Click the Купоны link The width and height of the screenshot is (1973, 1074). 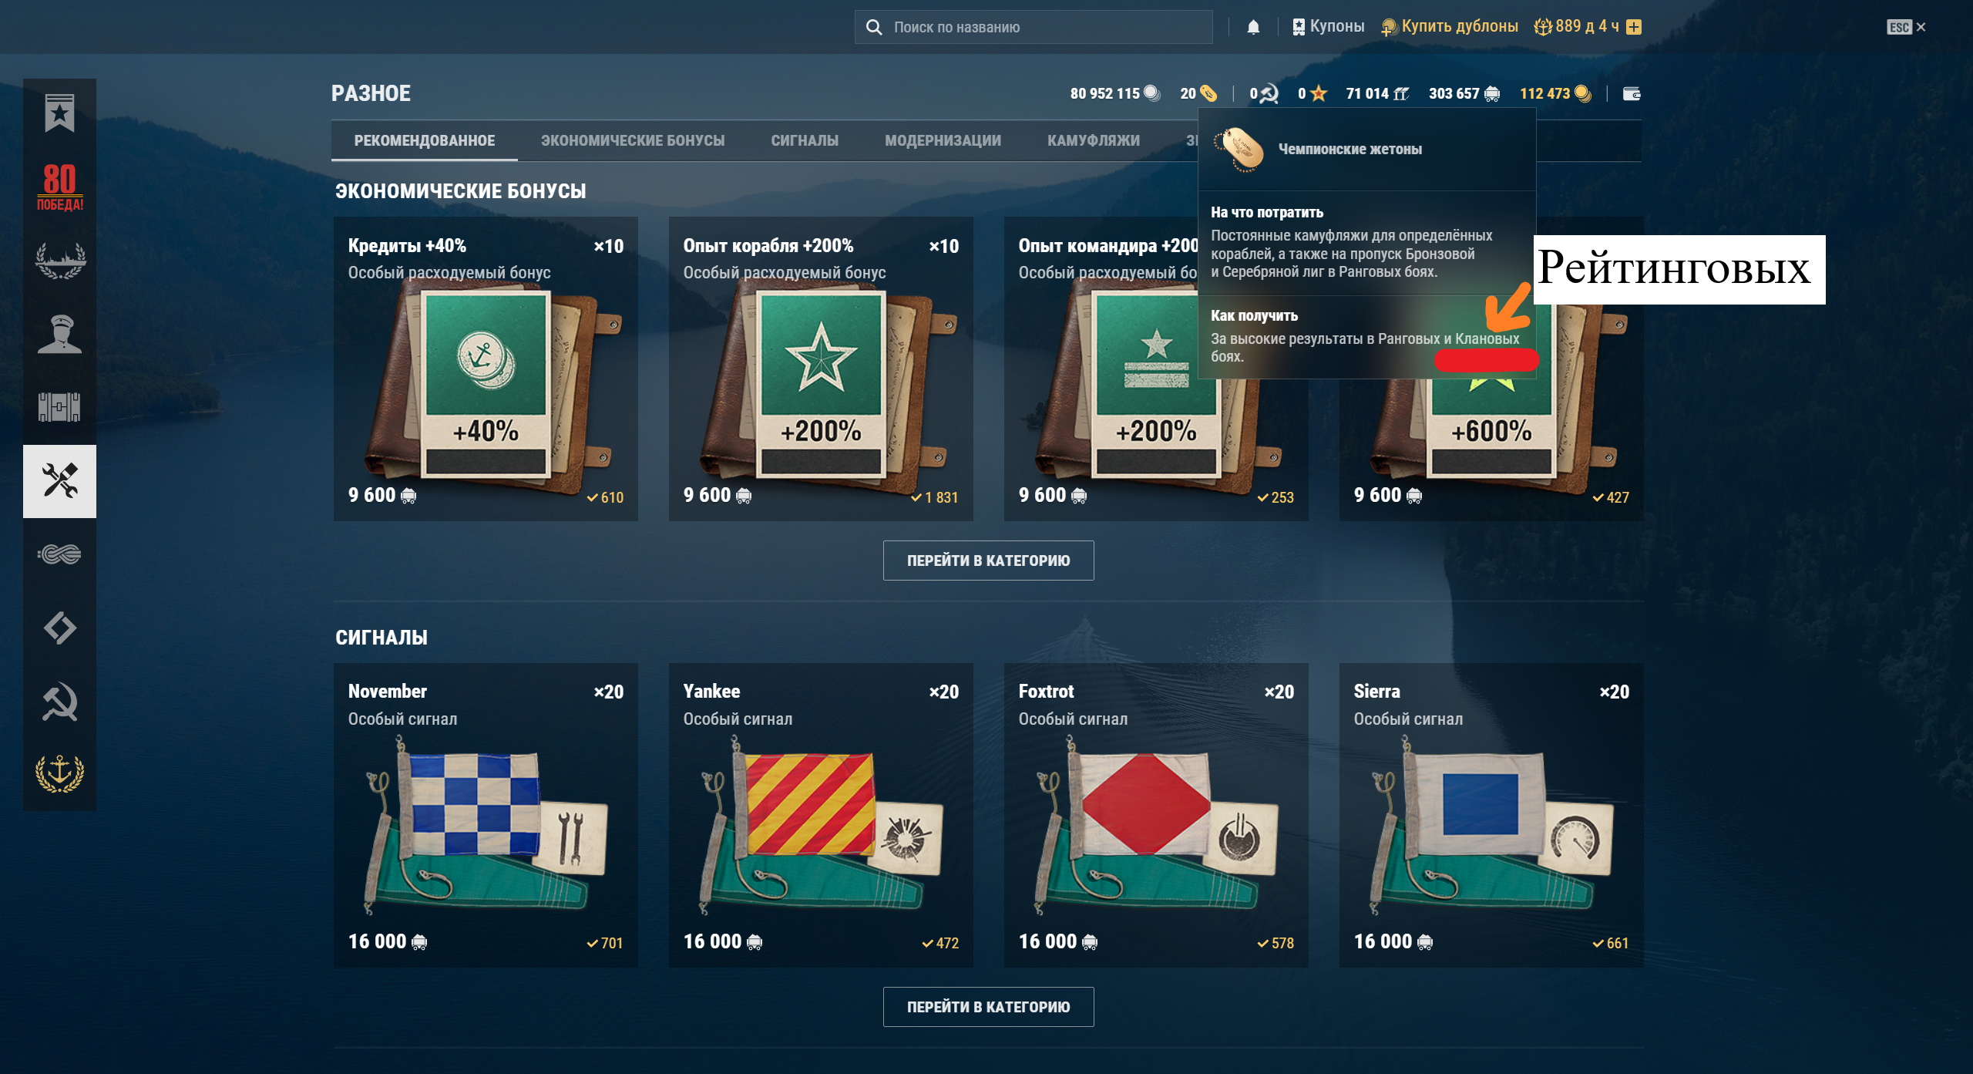click(x=1328, y=26)
